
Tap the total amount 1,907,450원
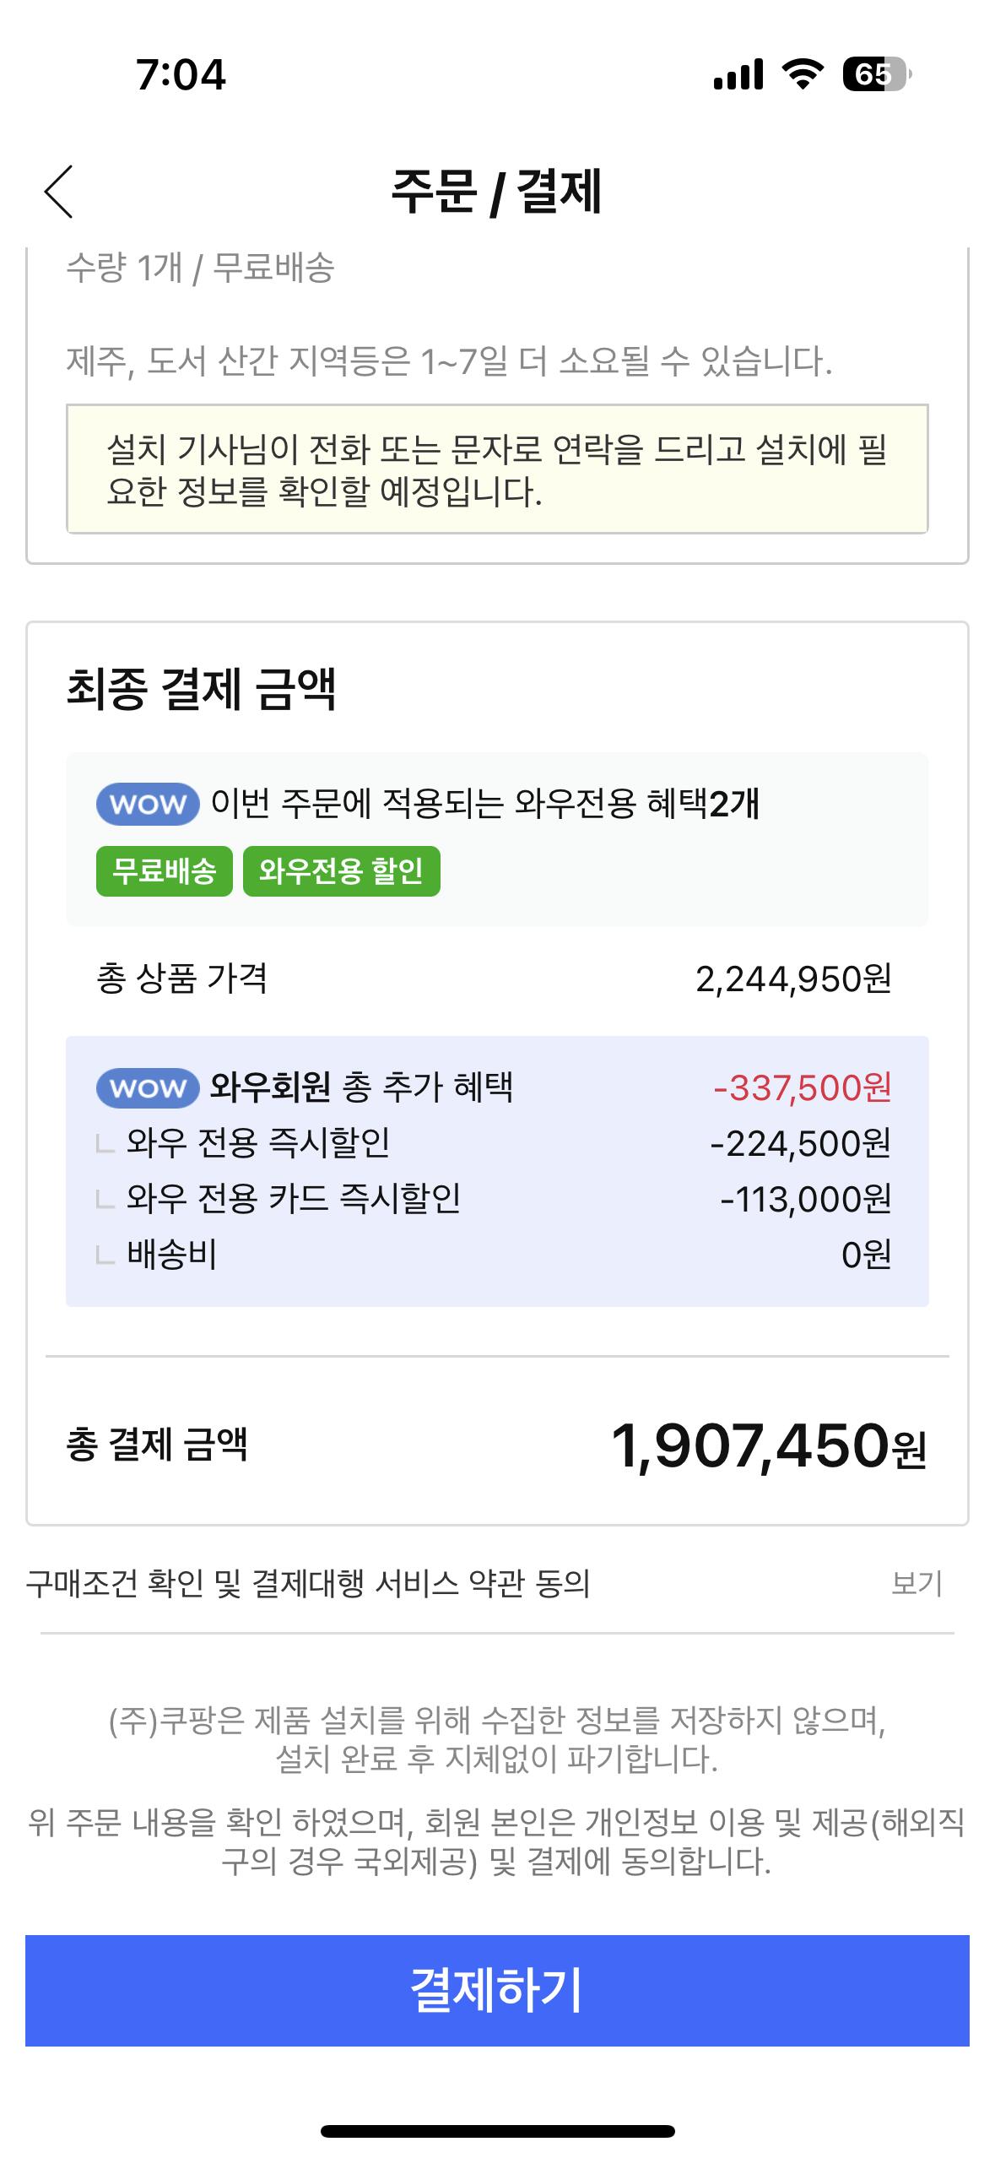point(768,1445)
